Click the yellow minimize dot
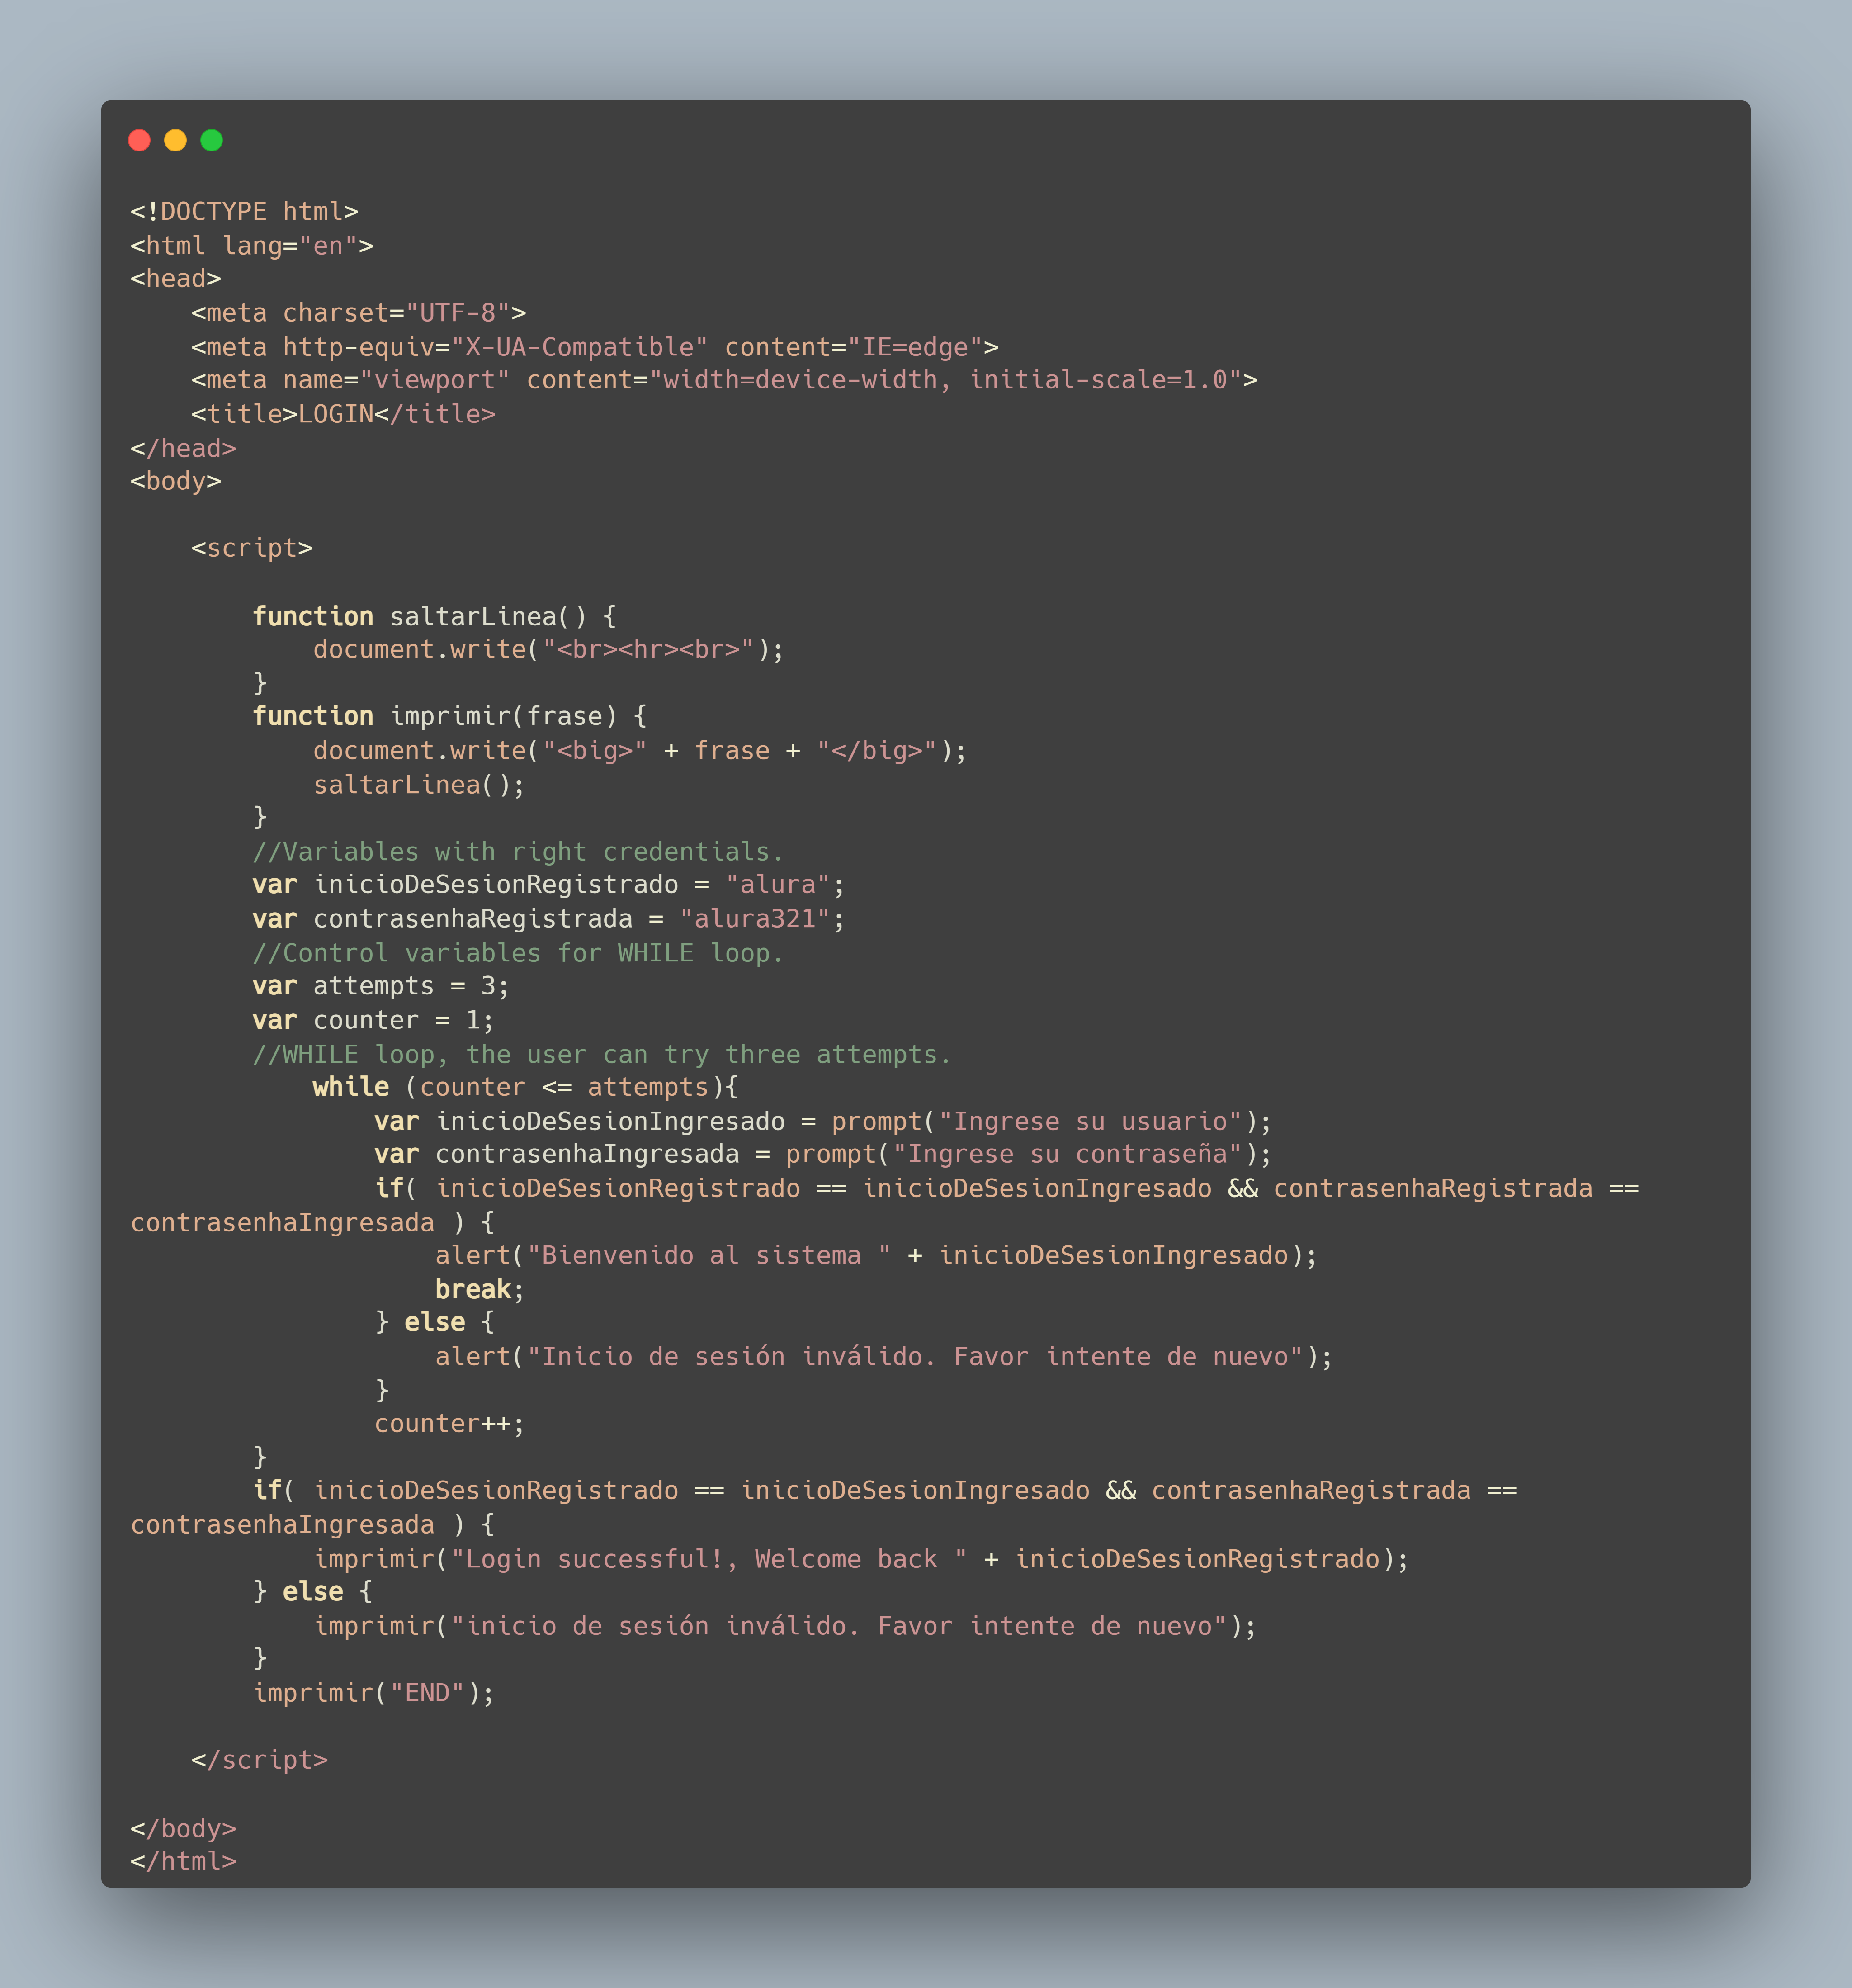The width and height of the screenshot is (1852, 1988). [175, 140]
